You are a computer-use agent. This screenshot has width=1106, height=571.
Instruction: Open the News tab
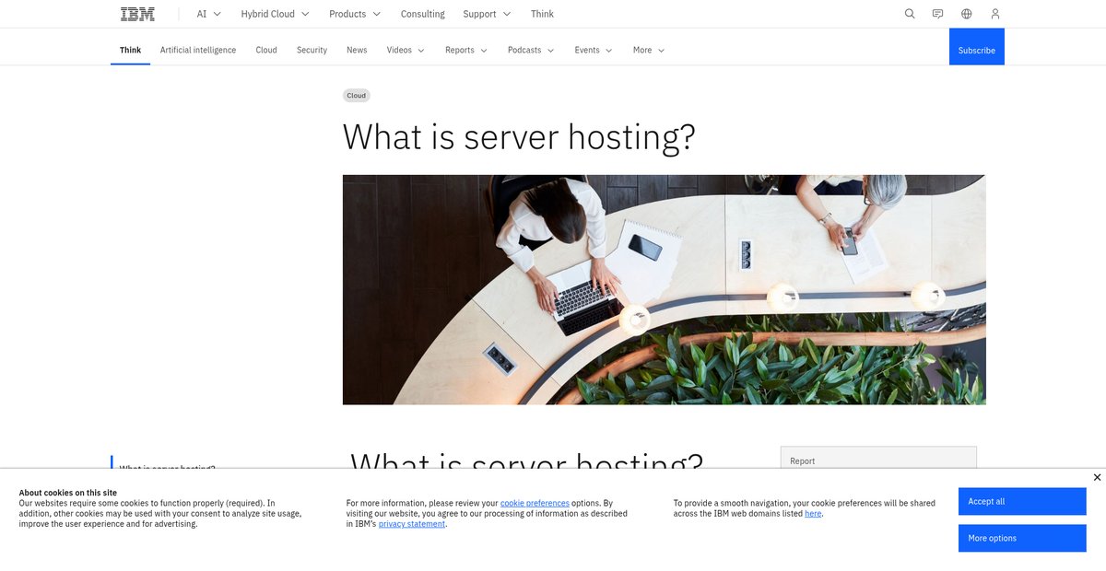(x=357, y=50)
